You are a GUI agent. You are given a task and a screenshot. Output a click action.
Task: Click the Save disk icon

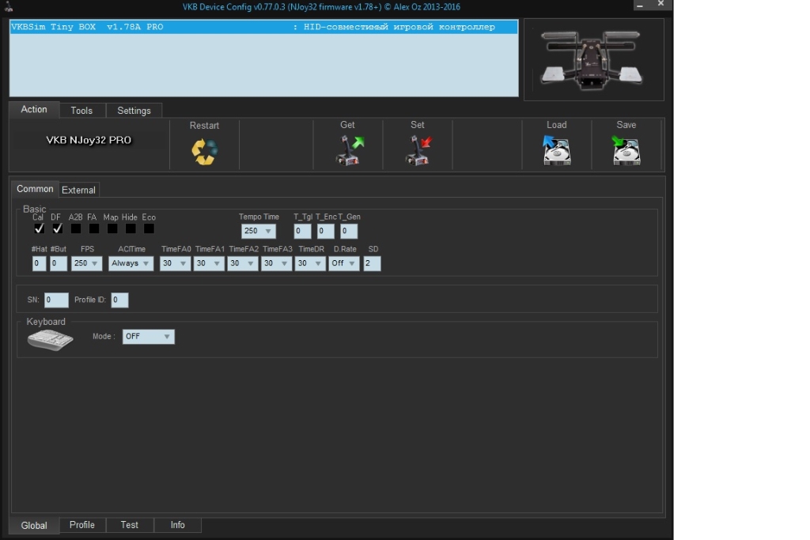(x=626, y=150)
